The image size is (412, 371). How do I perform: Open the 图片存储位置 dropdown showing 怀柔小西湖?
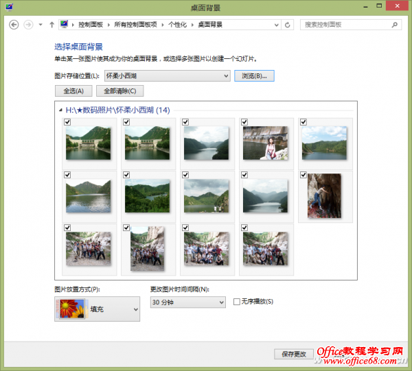pos(168,76)
